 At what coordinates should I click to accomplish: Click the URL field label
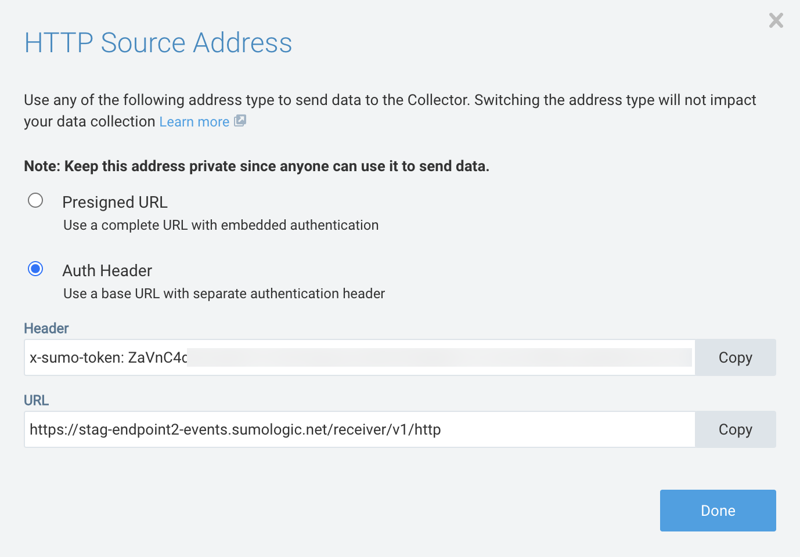pos(36,400)
